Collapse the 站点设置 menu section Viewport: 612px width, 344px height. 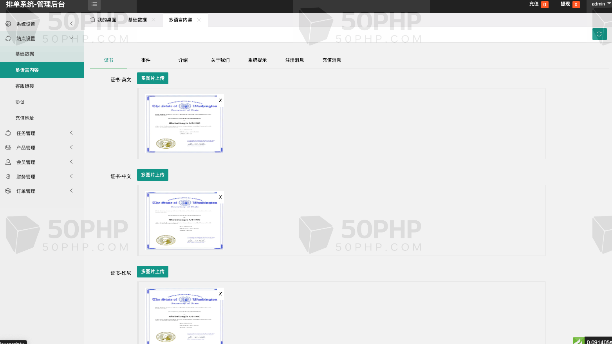(x=71, y=38)
